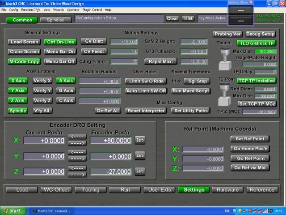Click Set Utility Paths button
This screenshot has height=215, width=286.
191,111
